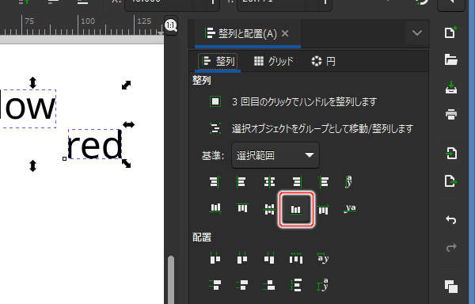Image resolution: width=475 pixels, height=304 pixels.
Task: Export the document
Action: 451,181
